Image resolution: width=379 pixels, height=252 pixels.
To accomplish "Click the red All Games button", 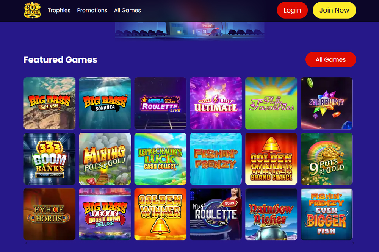I will [x=330, y=59].
